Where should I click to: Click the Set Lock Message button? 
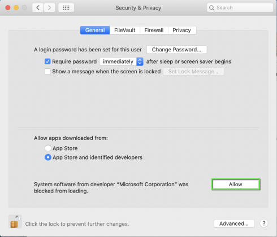click(193, 72)
